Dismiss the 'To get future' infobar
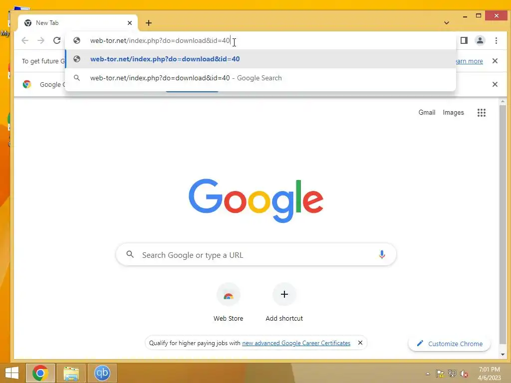511x383 pixels. tap(495, 61)
